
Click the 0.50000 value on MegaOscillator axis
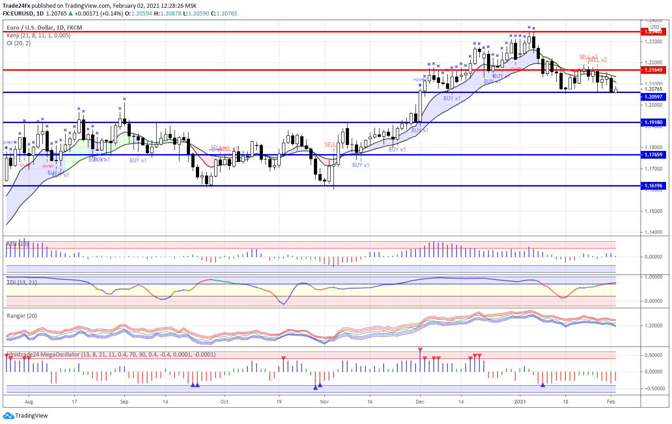coord(653,355)
